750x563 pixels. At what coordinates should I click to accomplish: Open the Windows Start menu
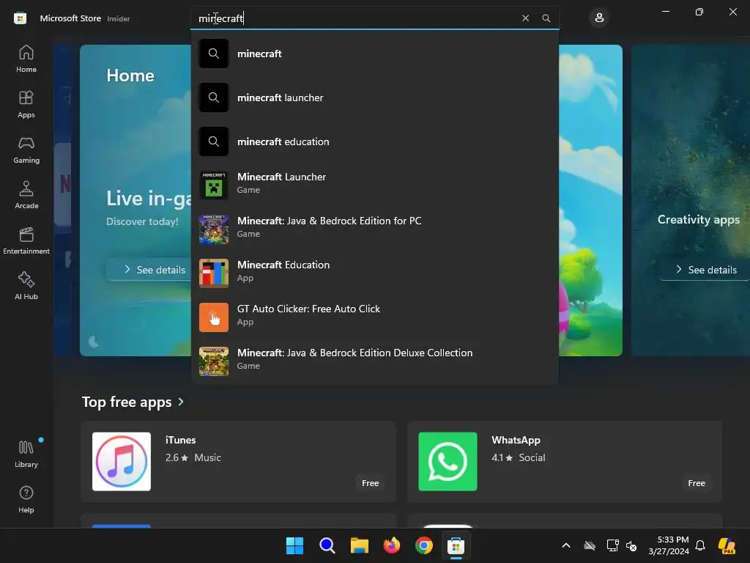point(294,545)
